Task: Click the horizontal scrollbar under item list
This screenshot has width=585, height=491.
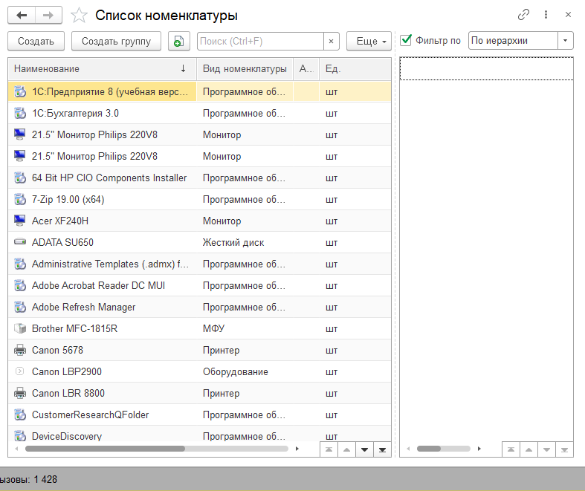Action: (149, 449)
